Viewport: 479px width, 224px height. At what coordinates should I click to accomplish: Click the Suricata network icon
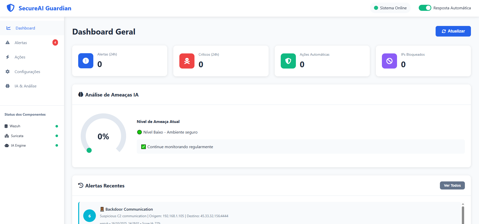click(x=7, y=136)
